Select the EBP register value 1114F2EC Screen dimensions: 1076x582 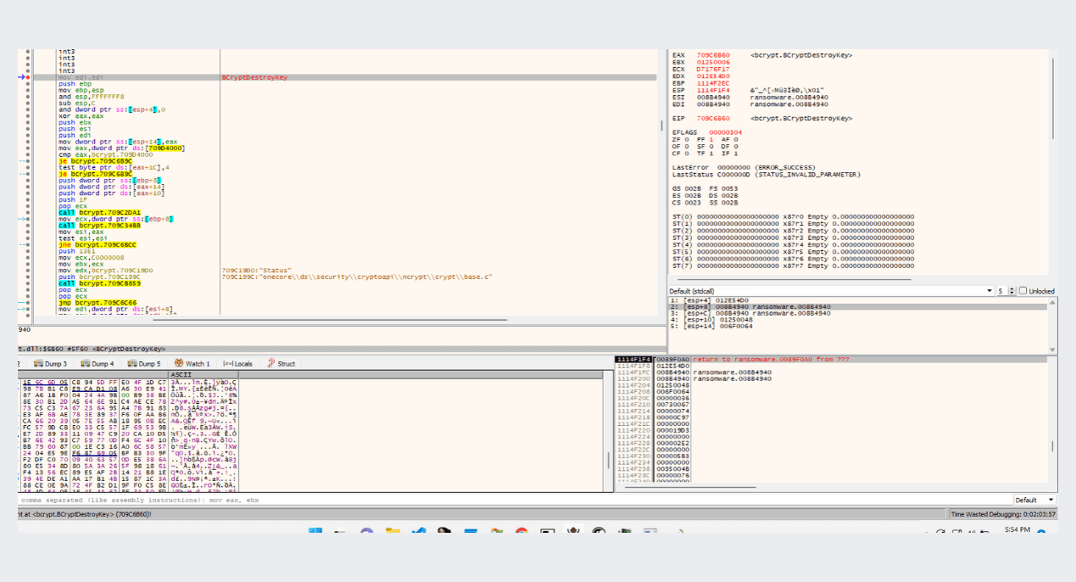tap(713, 83)
